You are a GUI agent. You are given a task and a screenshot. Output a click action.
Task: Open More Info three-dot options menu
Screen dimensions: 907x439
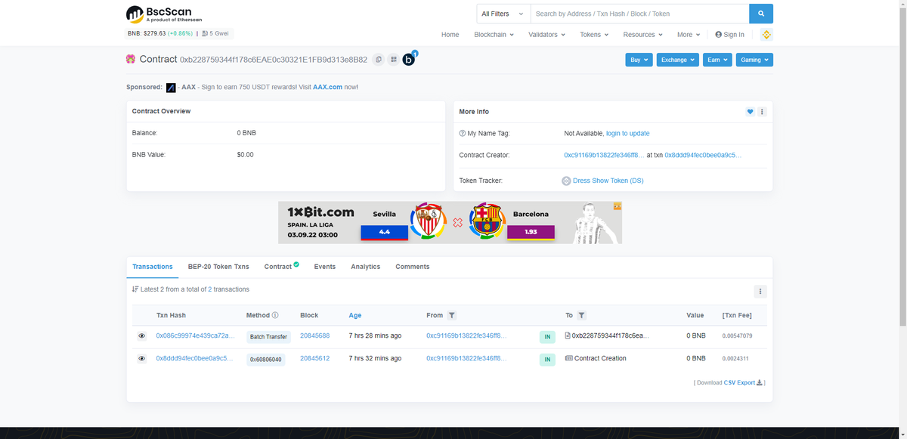point(762,112)
